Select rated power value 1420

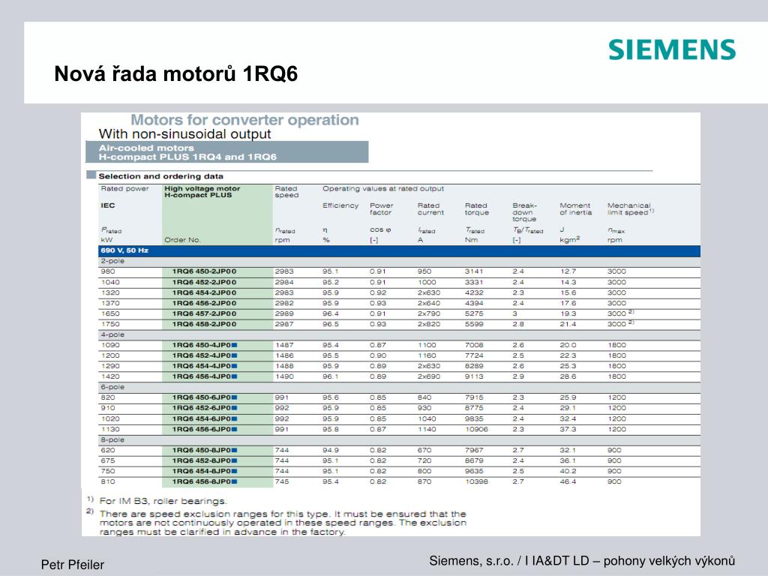[x=110, y=376]
